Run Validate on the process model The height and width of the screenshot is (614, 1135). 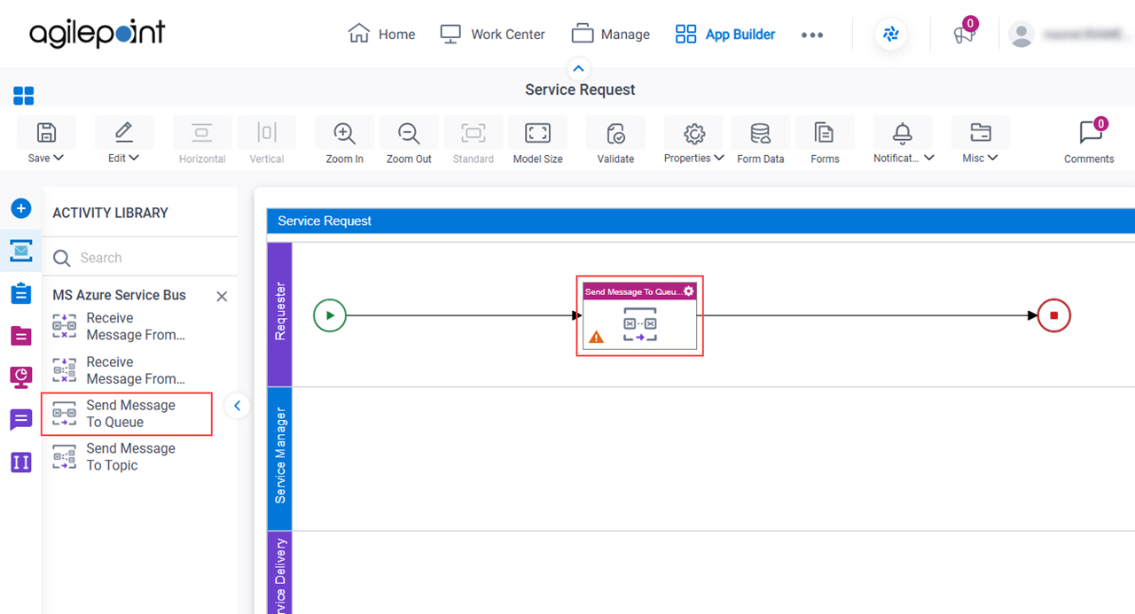(615, 133)
